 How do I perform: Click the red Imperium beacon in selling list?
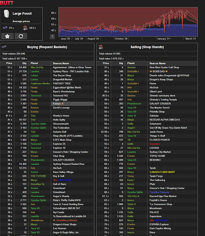pyautogui.click(x=154, y=144)
